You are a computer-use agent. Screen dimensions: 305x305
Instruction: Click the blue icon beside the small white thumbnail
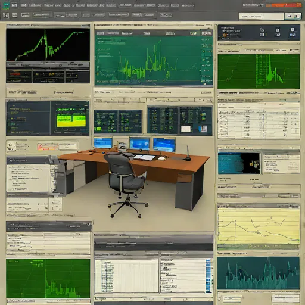(x=203, y=129)
